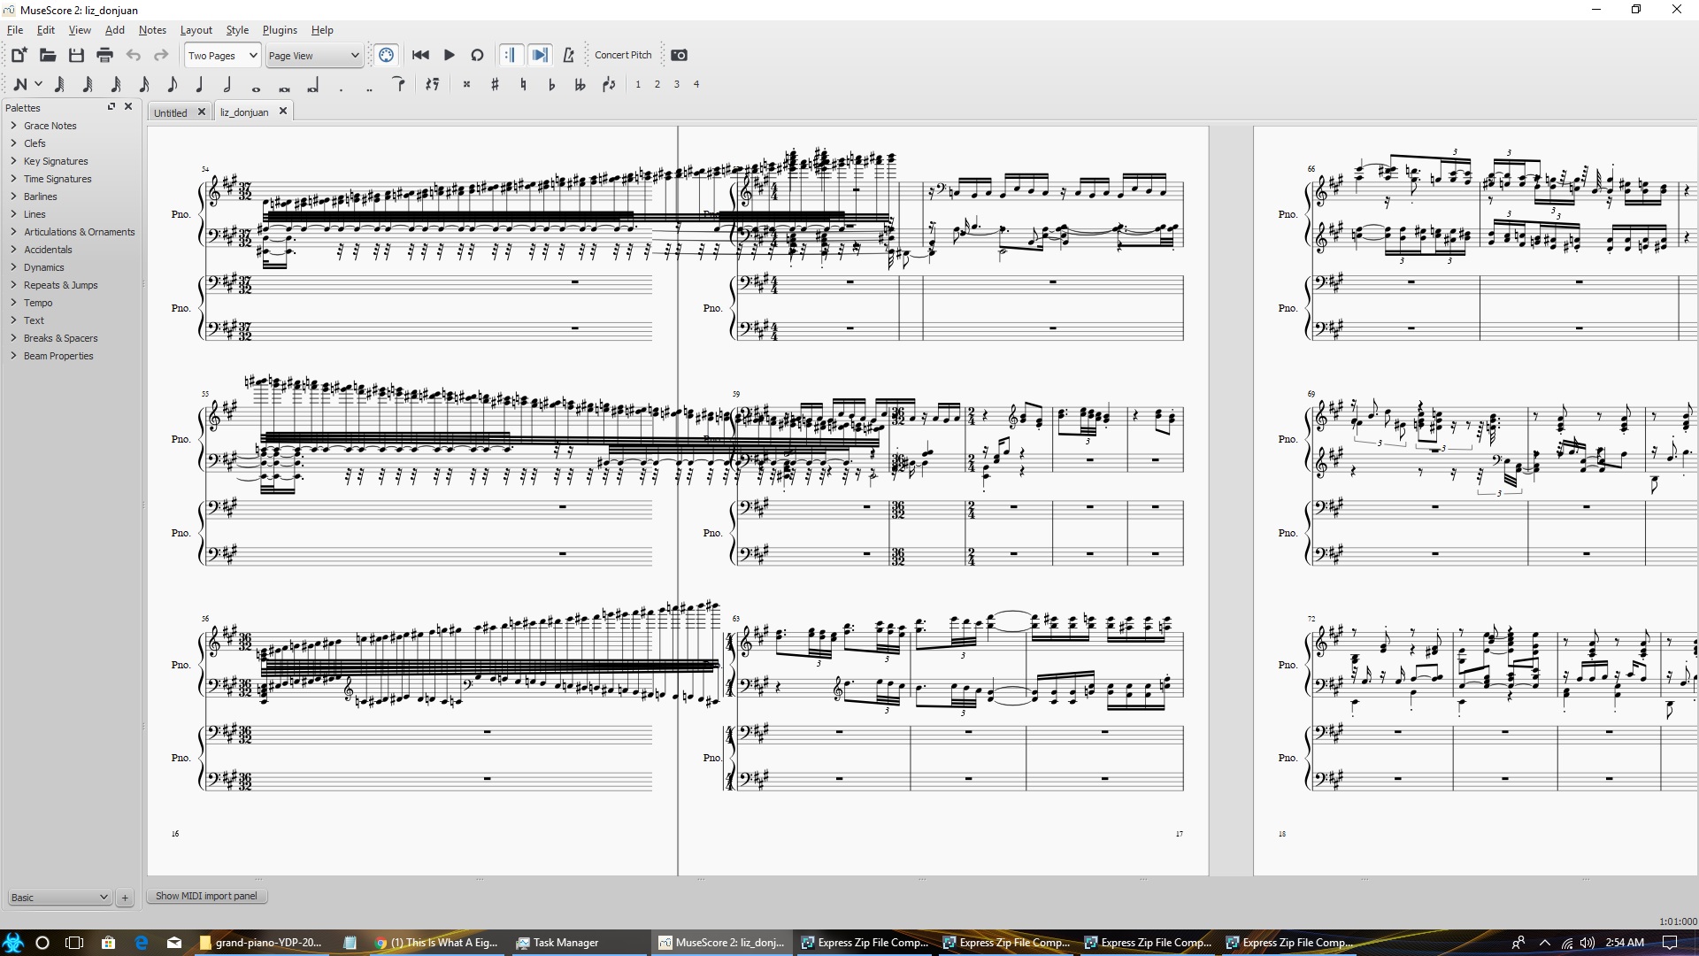
Task: Select half note duration
Action: [228, 84]
